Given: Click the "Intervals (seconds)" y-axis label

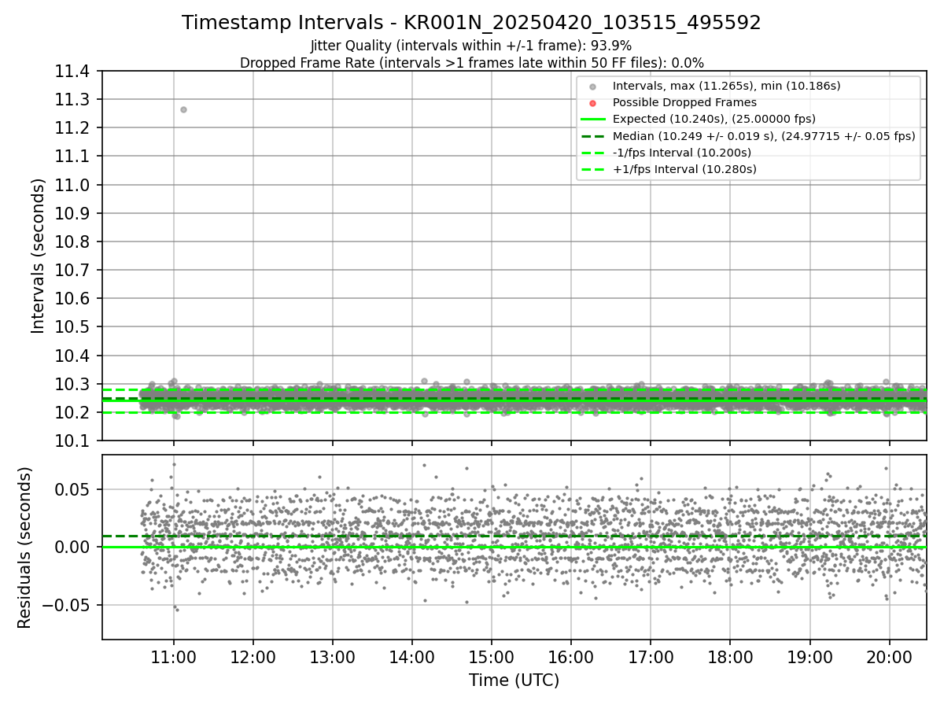Looking at the screenshot, I should (39, 255).
